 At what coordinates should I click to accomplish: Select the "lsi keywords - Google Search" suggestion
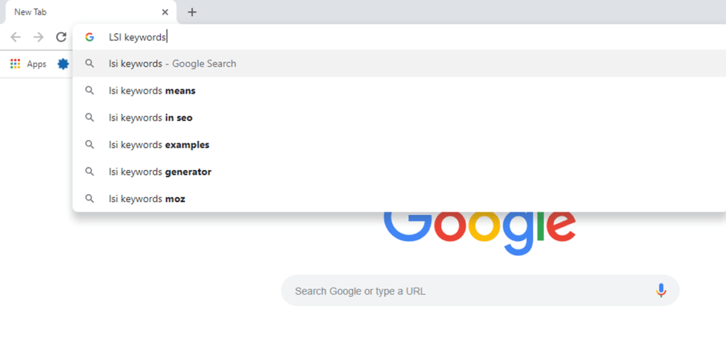coord(172,64)
